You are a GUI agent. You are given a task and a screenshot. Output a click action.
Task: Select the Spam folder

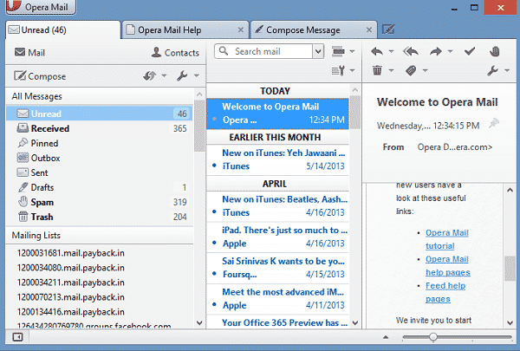(x=99, y=202)
